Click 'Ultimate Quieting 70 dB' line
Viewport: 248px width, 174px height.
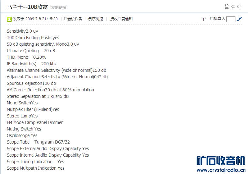[31, 51]
